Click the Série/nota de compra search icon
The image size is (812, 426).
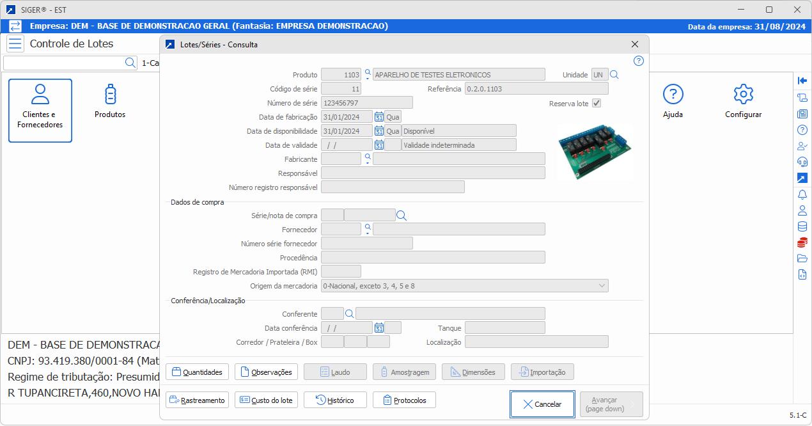[402, 216]
